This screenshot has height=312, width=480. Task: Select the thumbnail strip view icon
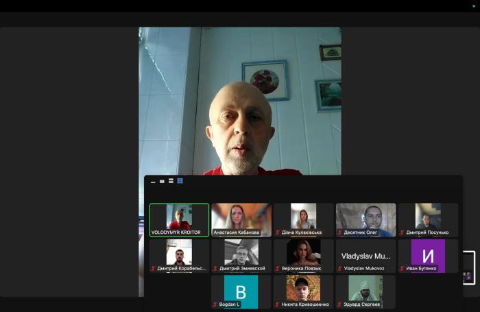[x=171, y=182]
